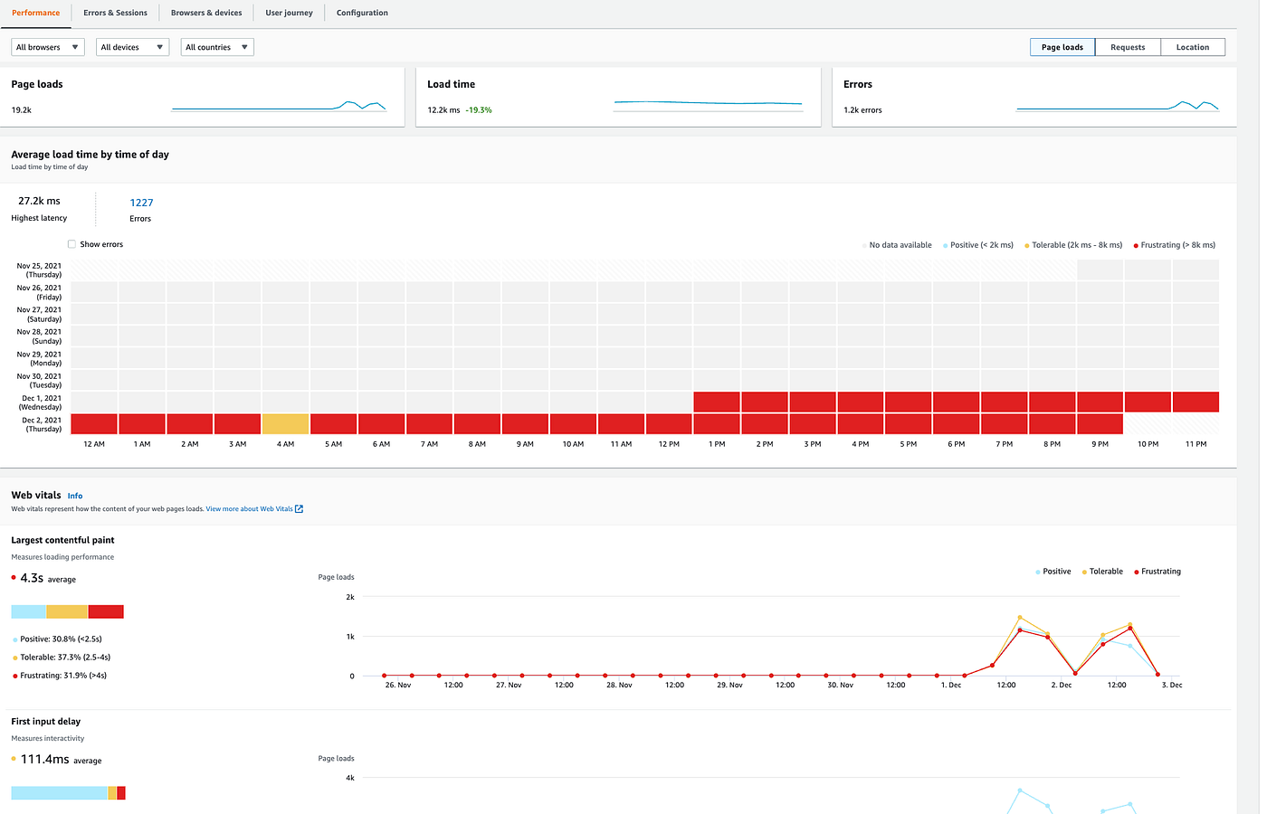Click the external link icon beside View more about Web Vitals
1267x814 pixels.
[x=299, y=508]
